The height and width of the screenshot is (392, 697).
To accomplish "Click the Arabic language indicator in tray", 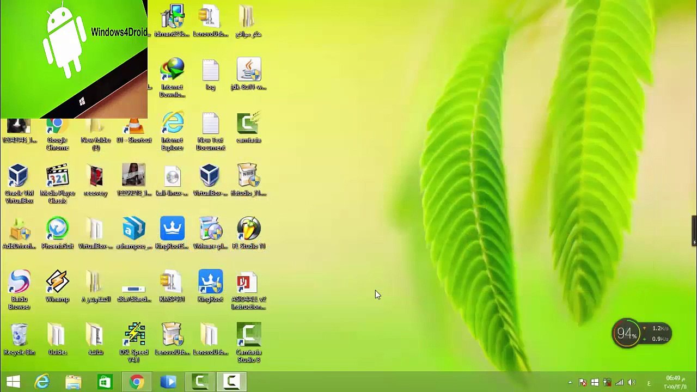I will pyautogui.click(x=649, y=383).
